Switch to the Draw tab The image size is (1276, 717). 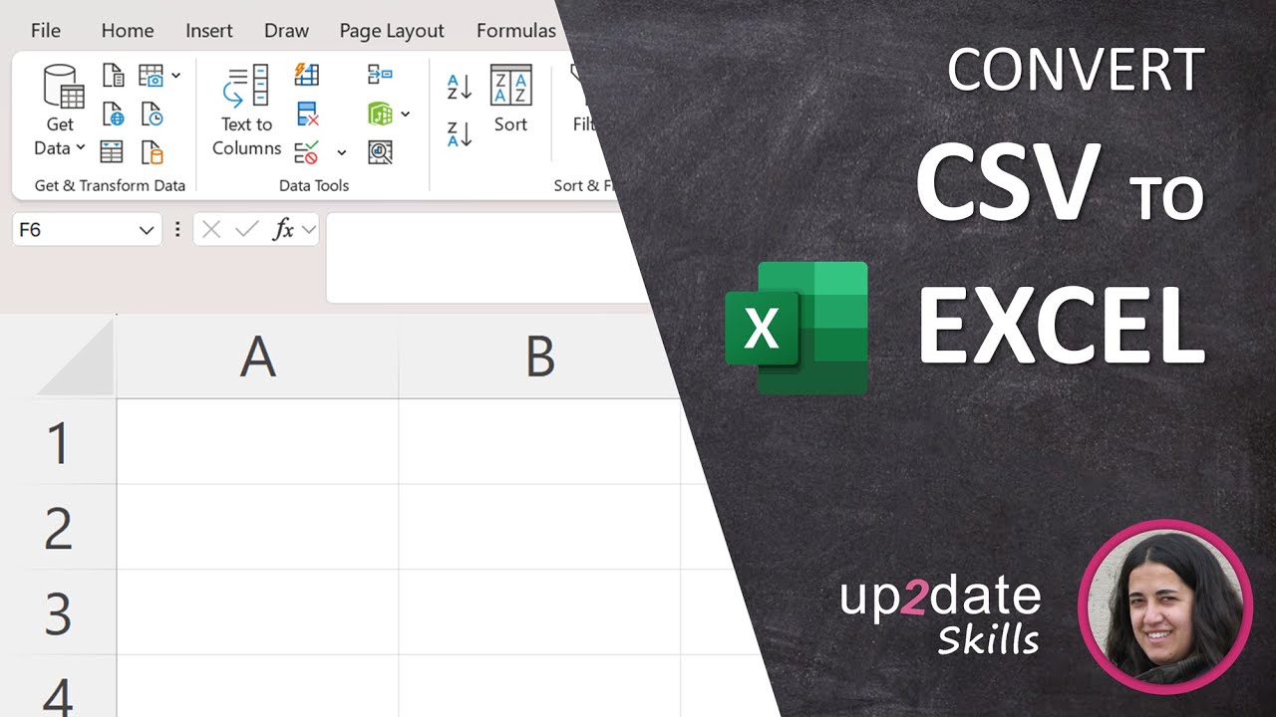click(x=286, y=31)
